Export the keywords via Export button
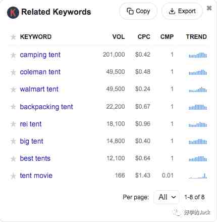The height and width of the screenshot is (222, 217). pyautogui.click(x=182, y=11)
